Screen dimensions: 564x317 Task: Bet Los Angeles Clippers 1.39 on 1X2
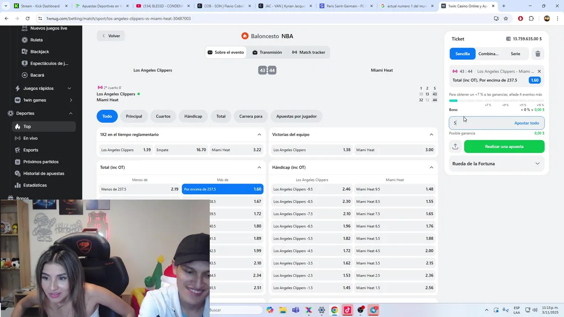126,150
